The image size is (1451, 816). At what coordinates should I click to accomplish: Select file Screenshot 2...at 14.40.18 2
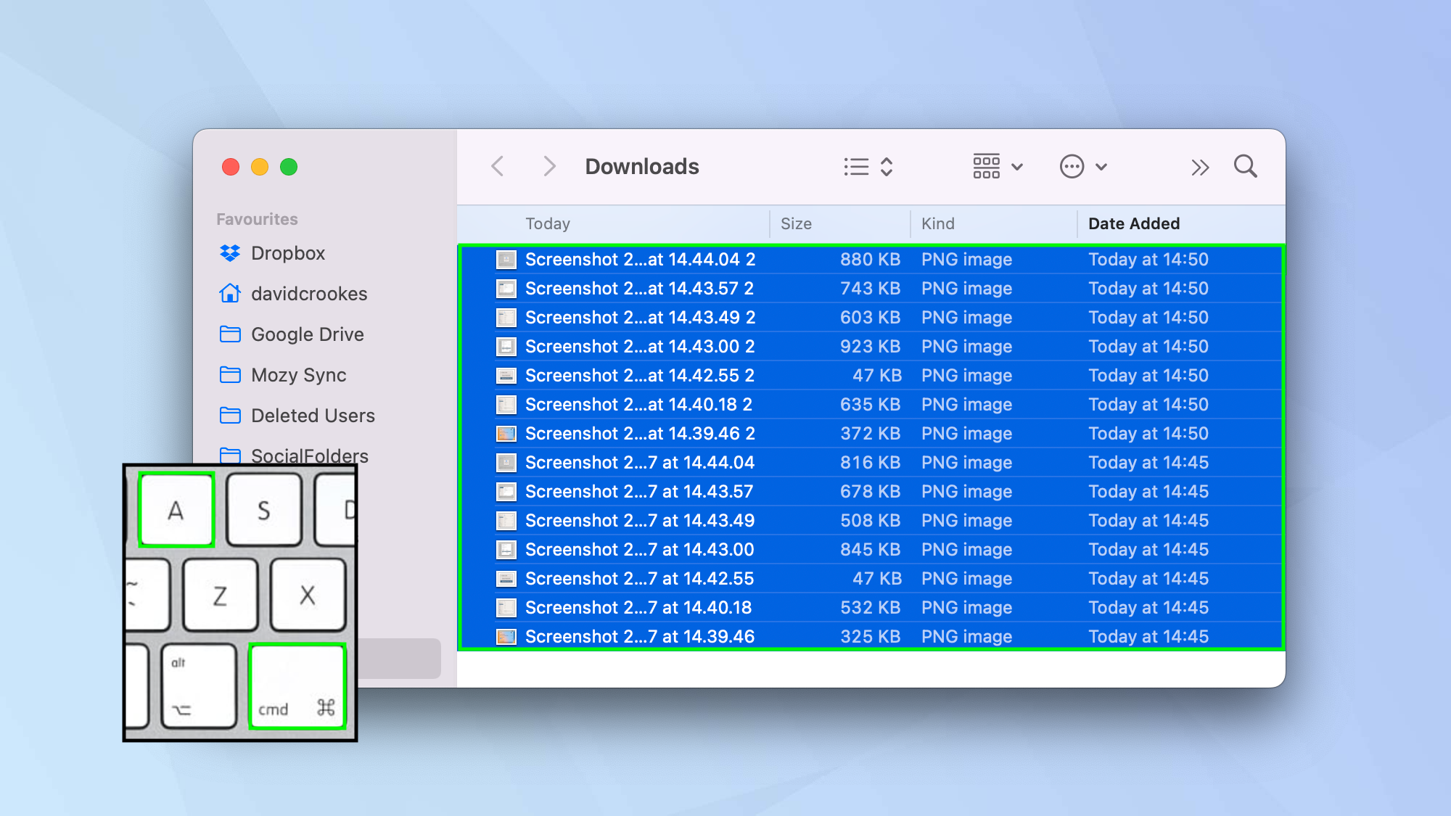point(871,405)
